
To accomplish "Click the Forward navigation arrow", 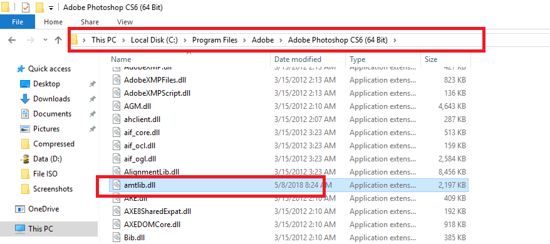I will click(x=31, y=40).
